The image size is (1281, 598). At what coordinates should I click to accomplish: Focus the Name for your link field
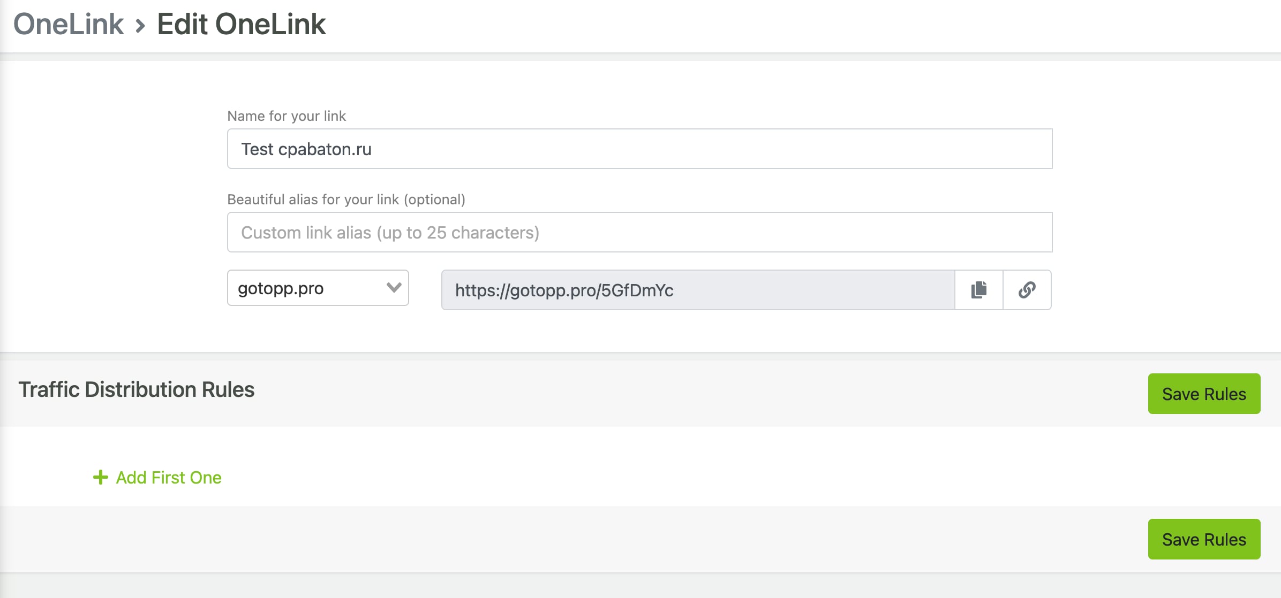tap(640, 149)
